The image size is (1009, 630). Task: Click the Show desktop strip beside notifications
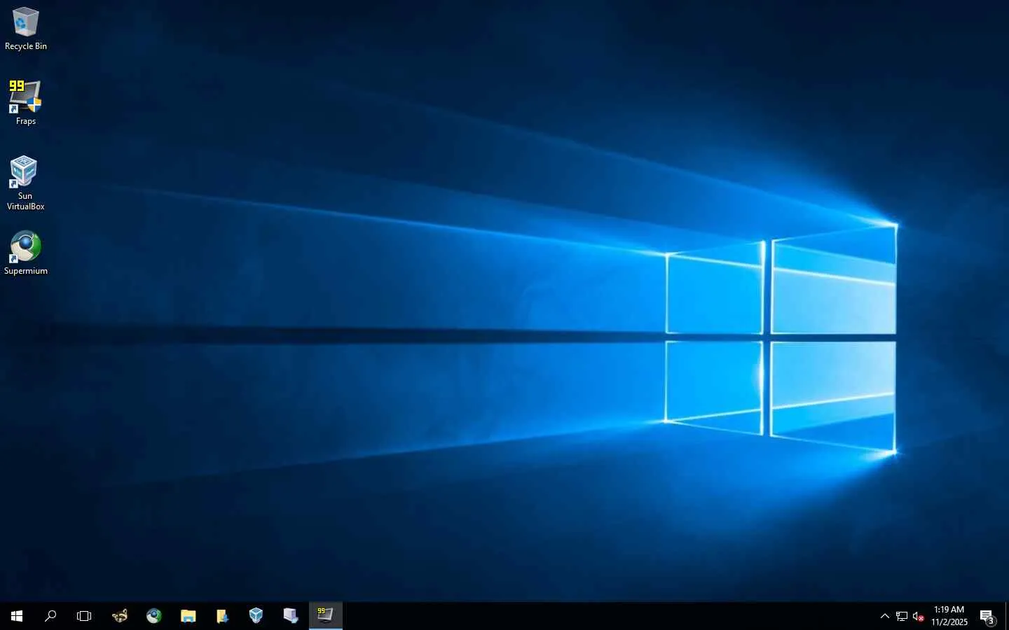click(1007, 616)
